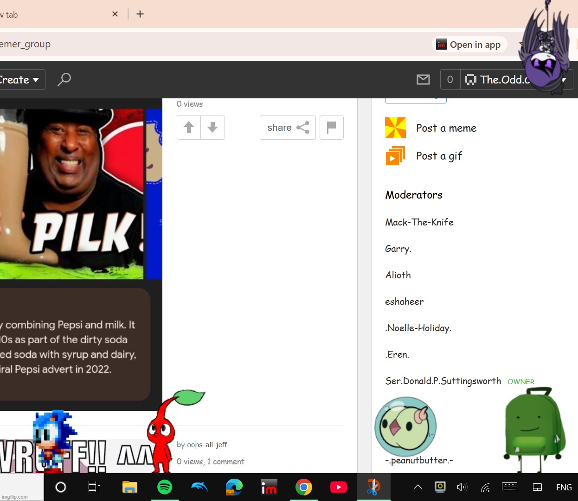Click the Post a meme pinwheel icon

coord(395,128)
